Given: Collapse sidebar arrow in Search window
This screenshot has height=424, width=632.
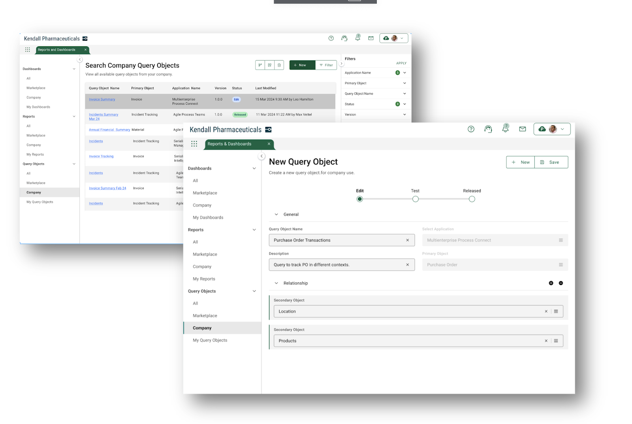Looking at the screenshot, I should click(80, 59).
